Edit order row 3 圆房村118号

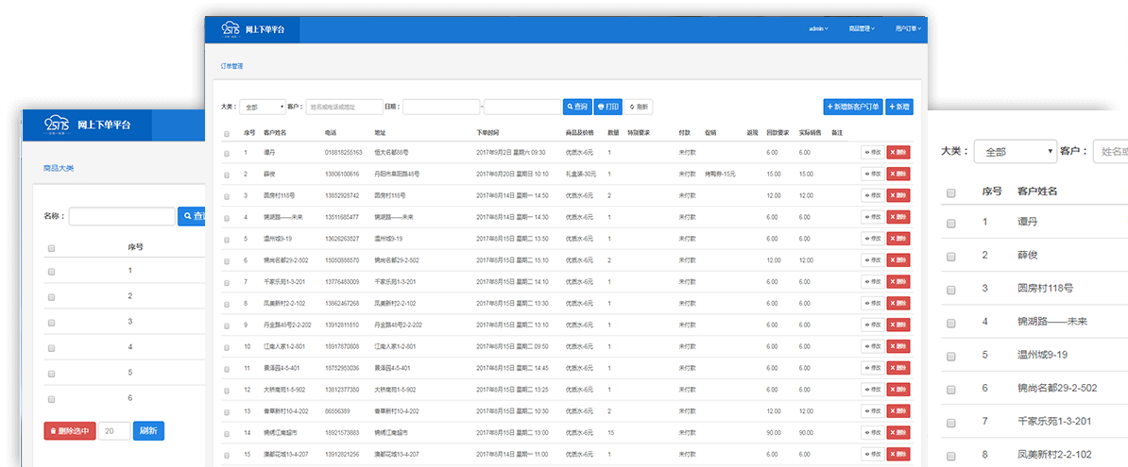coord(873,195)
